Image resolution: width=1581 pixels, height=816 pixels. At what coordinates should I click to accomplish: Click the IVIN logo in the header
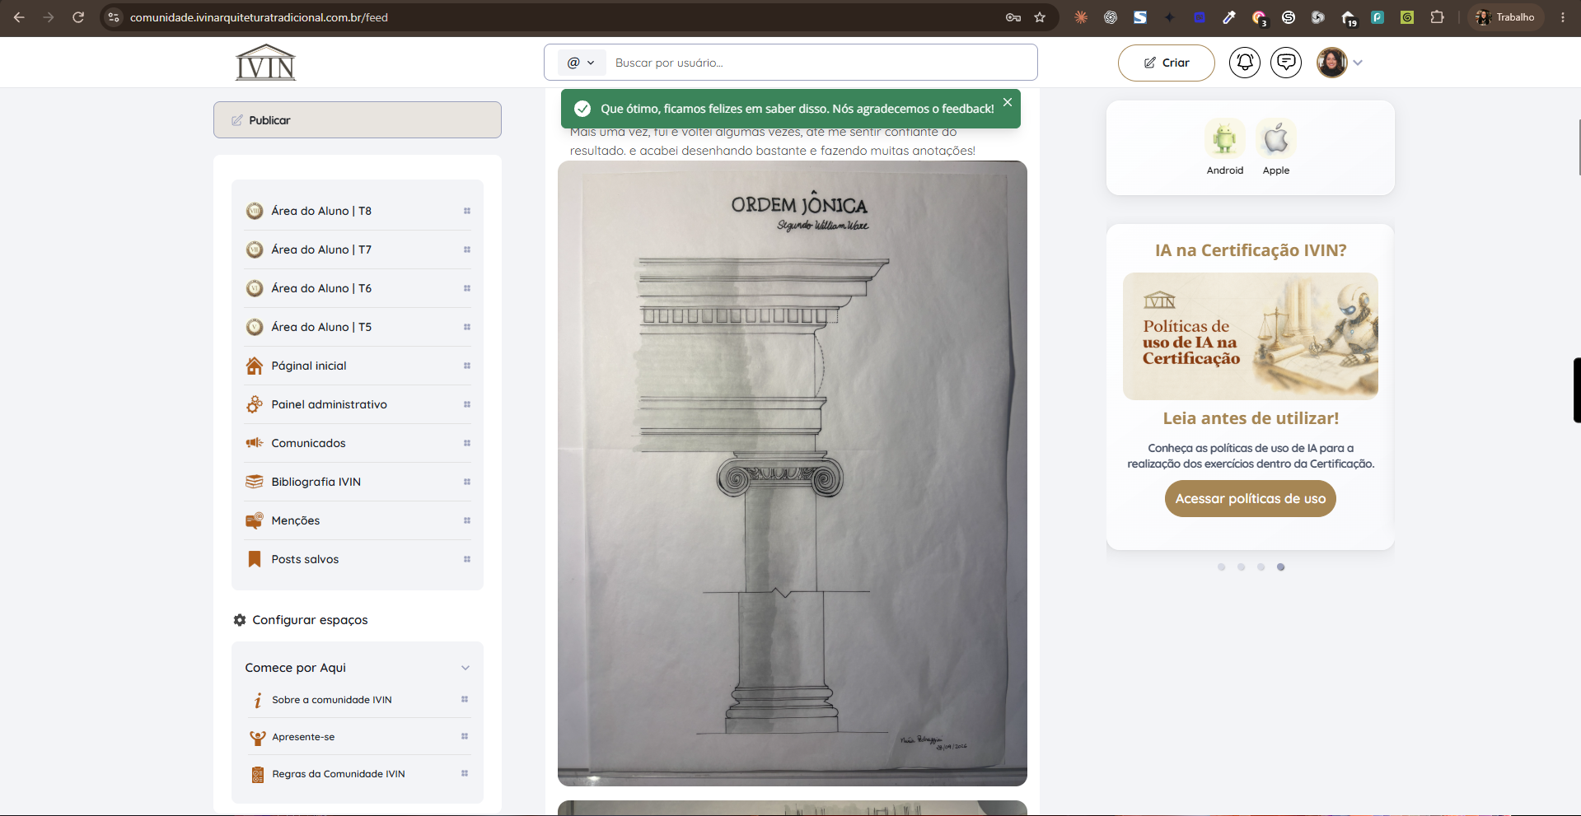click(265, 63)
